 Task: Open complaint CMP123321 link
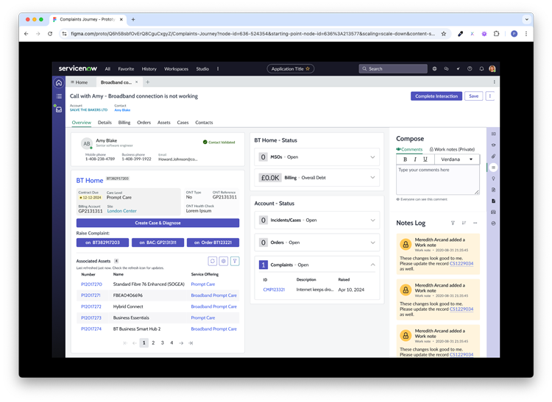[274, 290]
